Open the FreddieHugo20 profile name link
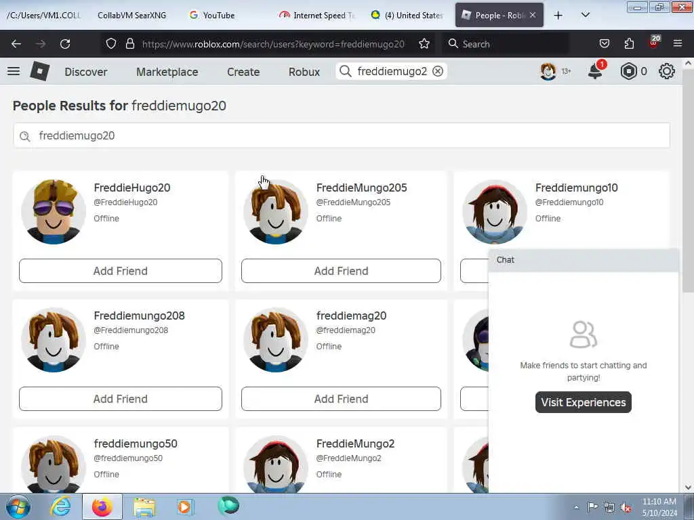Image resolution: width=694 pixels, height=520 pixels. click(x=132, y=188)
